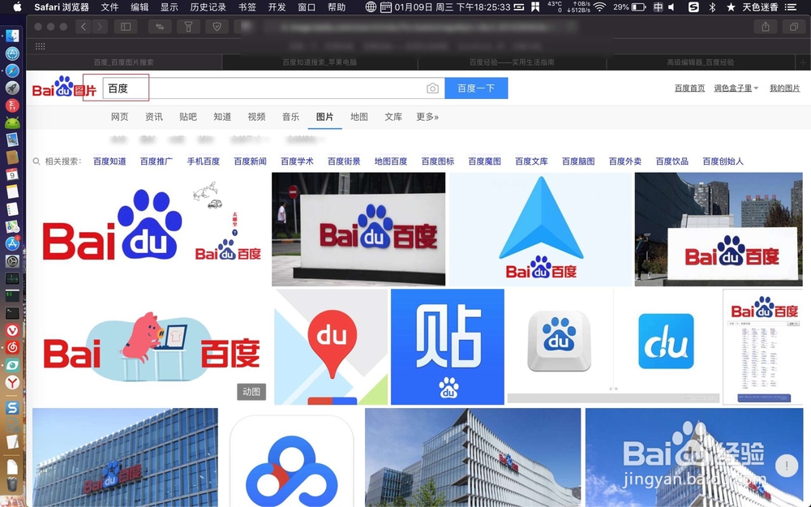811x507 pixels.
Task: Click the related search 百度学术
Action: pyautogui.click(x=297, y=161)
